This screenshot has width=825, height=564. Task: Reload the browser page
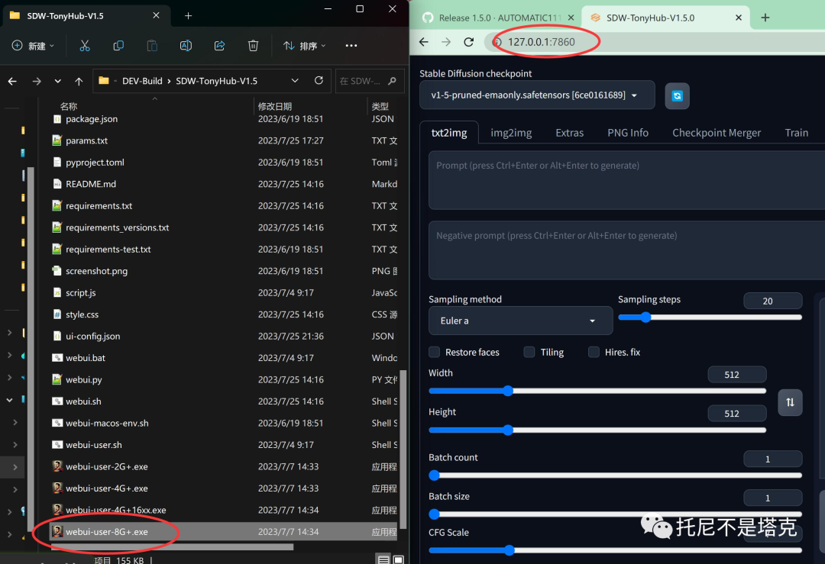click(x=469, y=41)
